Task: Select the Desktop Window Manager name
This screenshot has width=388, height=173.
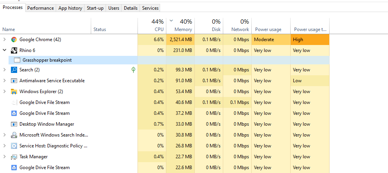Action: click(x=47, y=124)
